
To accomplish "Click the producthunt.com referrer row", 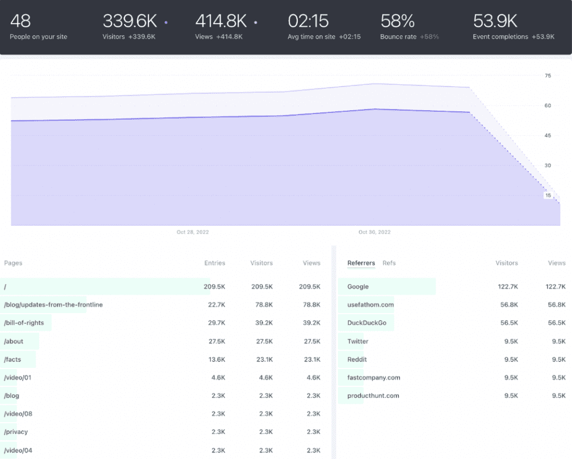I will pyautogui.click(x=452, y=395).
